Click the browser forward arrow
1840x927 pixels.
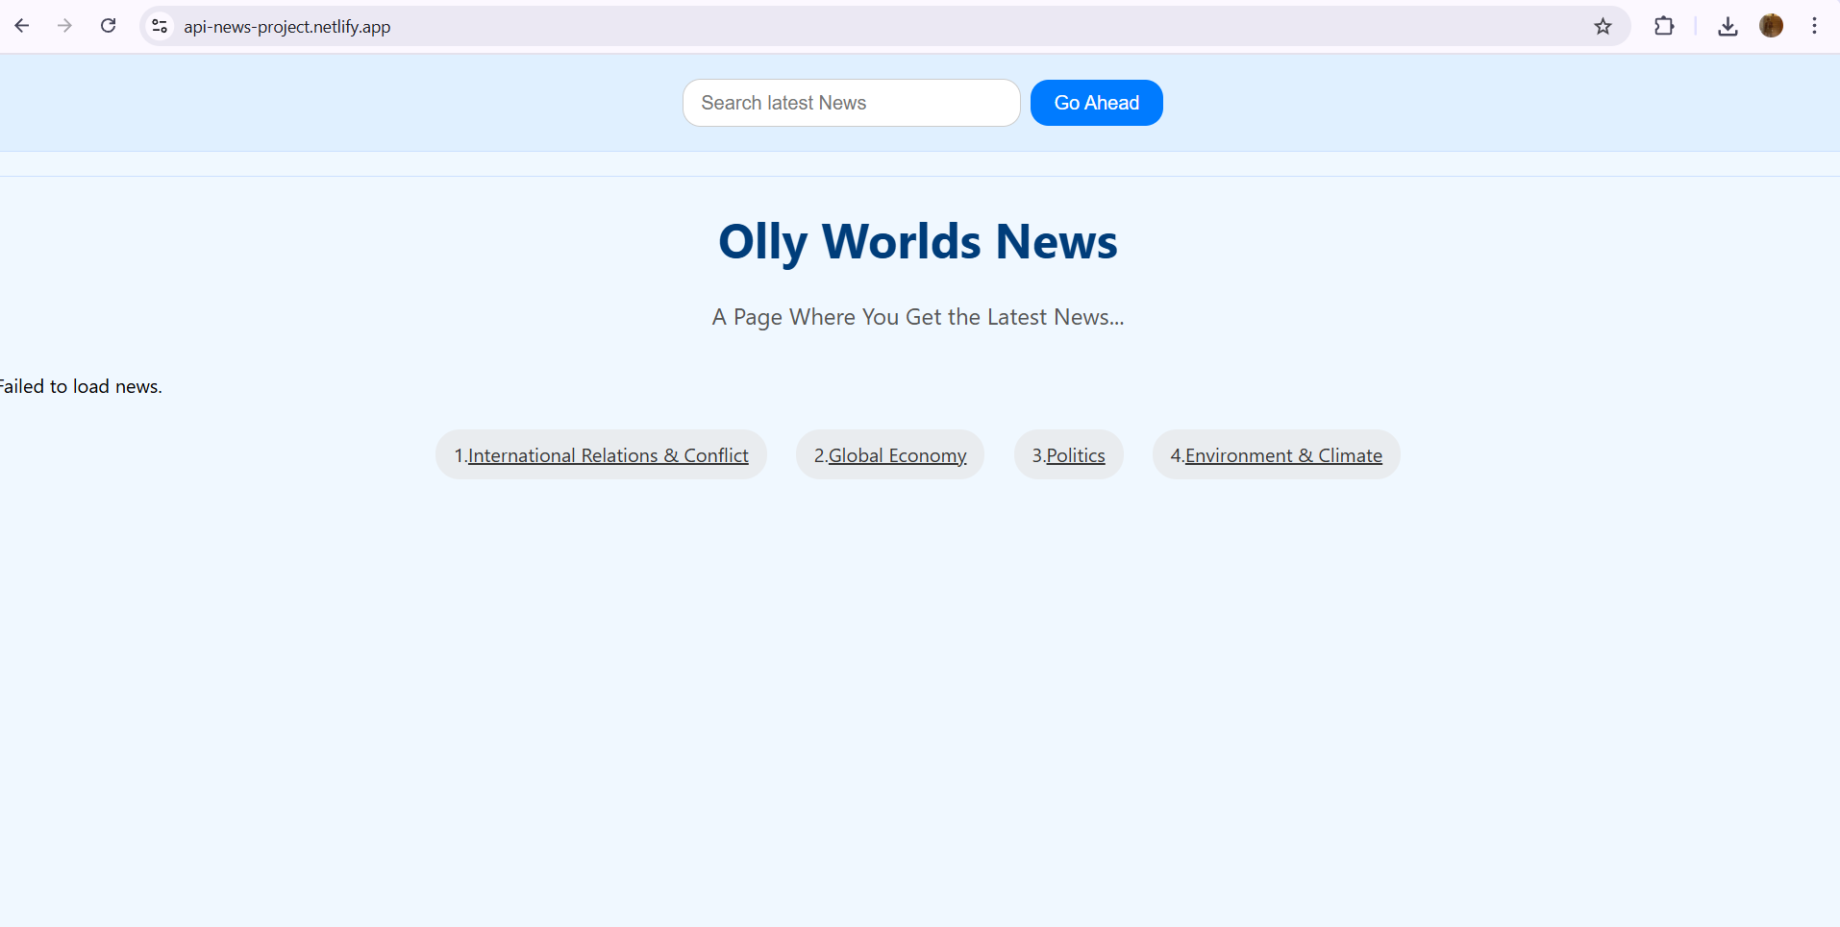(64, 26)
